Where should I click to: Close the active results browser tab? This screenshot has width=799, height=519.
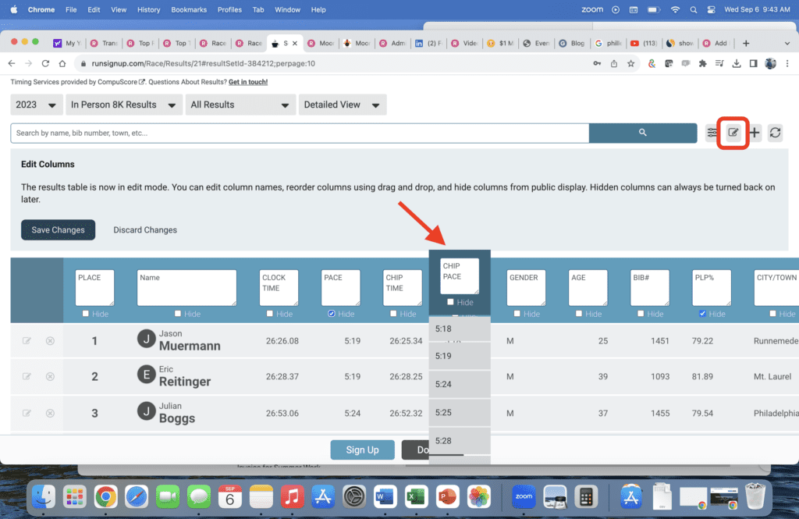[x=294, y=44]
